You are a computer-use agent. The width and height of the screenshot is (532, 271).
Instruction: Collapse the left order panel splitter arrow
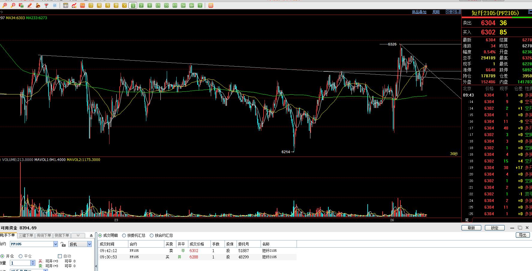pos(96,266)
